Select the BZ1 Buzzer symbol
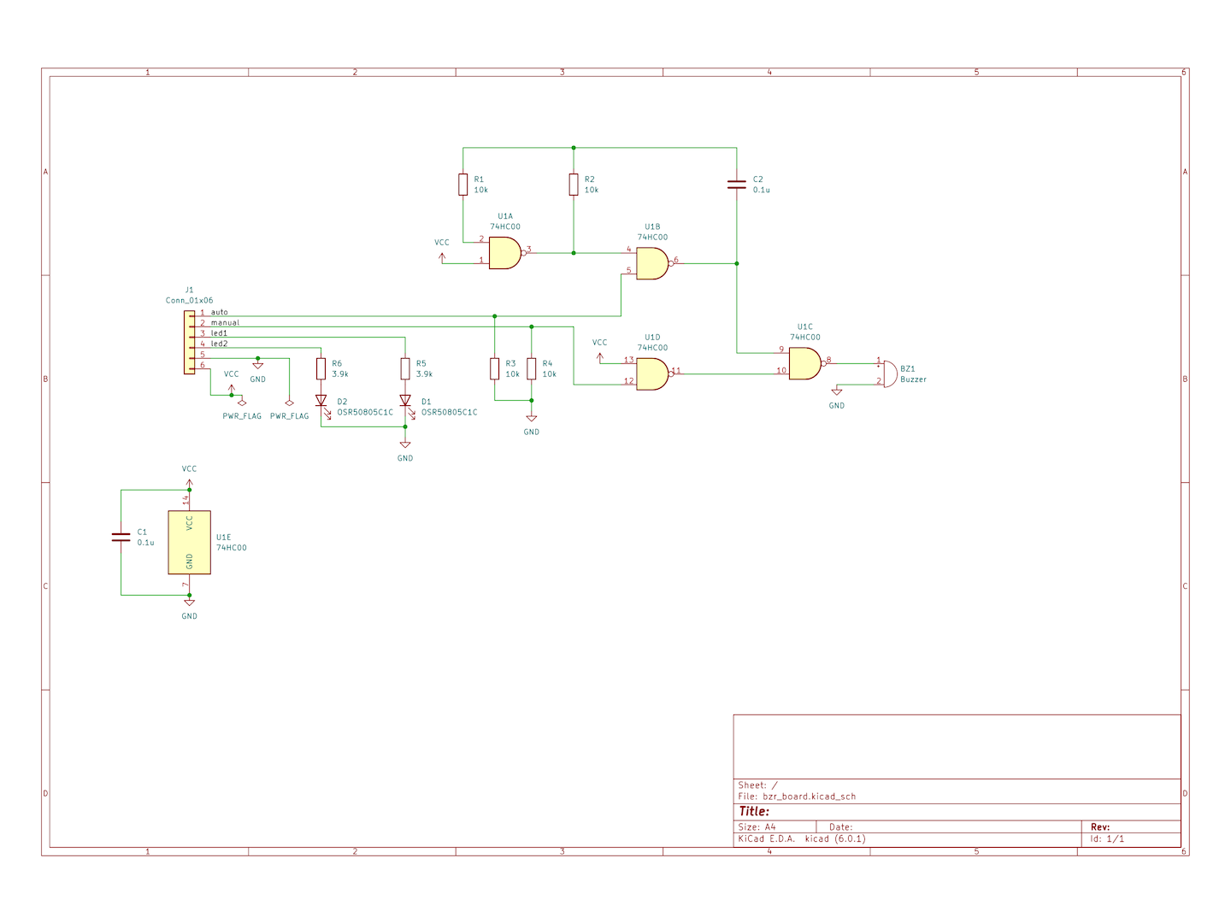The height and width of the screenshot is (923, 1231). pos(889,373)
